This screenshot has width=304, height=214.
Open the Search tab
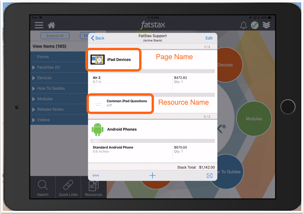tap(43, 188)
